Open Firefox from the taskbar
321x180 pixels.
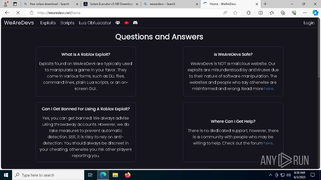point(128,175)
